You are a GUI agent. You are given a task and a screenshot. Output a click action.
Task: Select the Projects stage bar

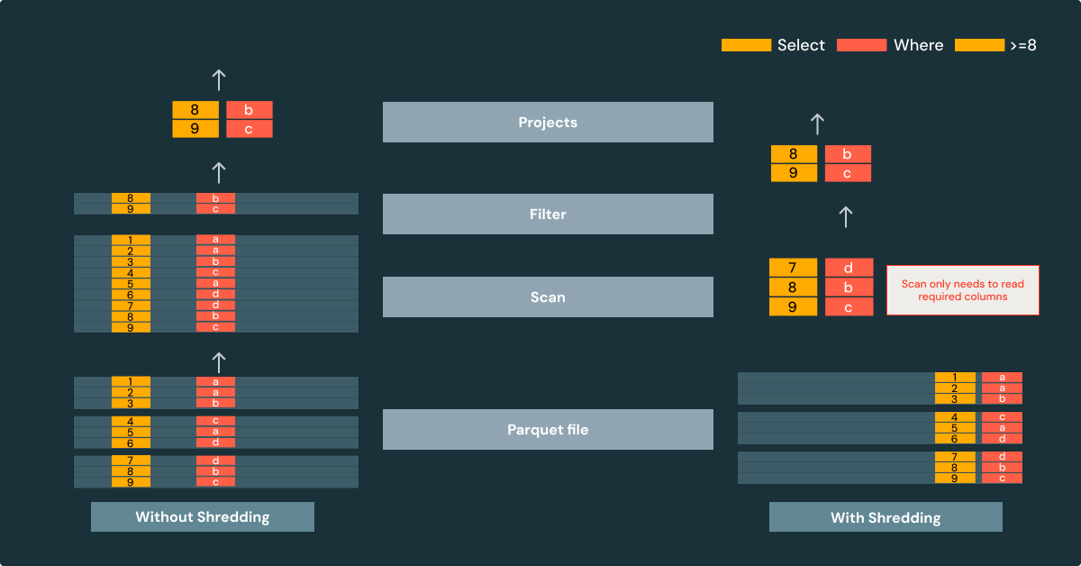548,123
